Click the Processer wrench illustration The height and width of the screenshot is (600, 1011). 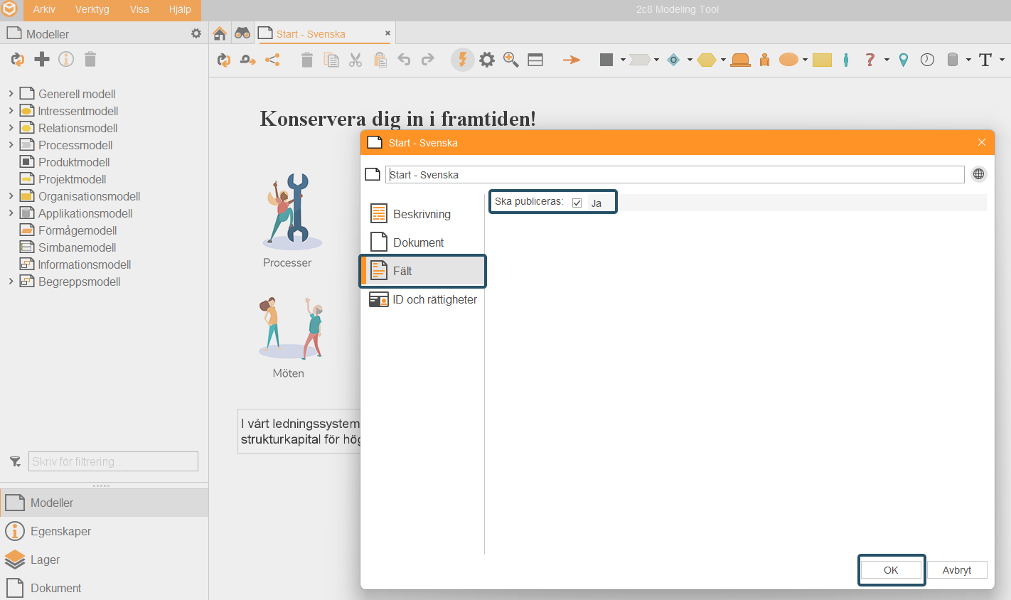pos(291,211)
